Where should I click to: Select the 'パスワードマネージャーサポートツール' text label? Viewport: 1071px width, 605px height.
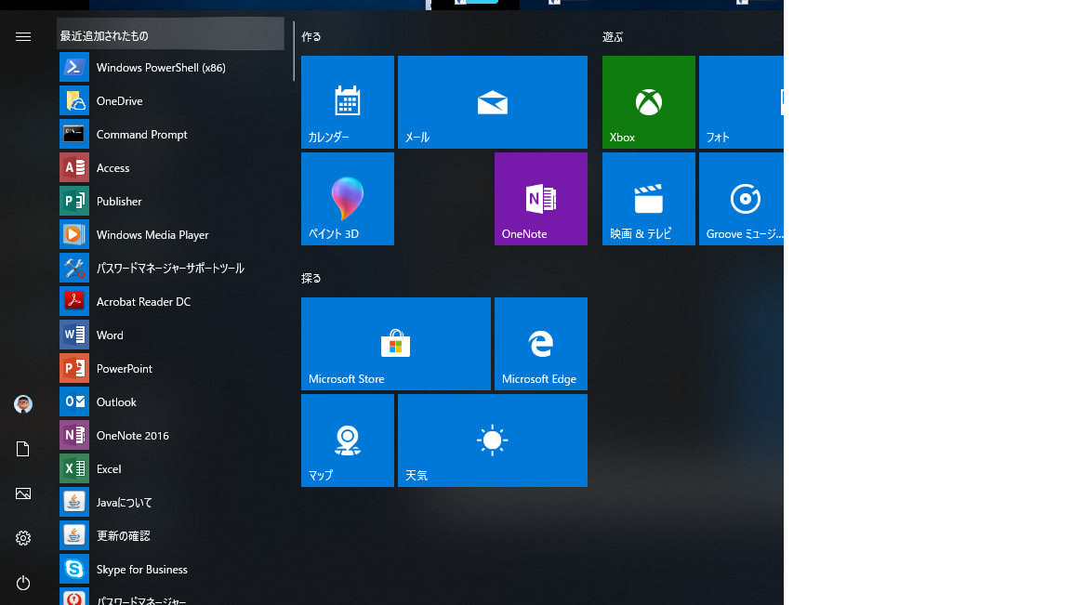170,269
